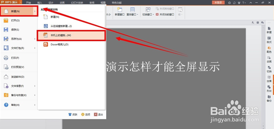Click the 切换窗口 switch windows icon
This screenshot has width=274, height=129.
[x=148, y=10]
